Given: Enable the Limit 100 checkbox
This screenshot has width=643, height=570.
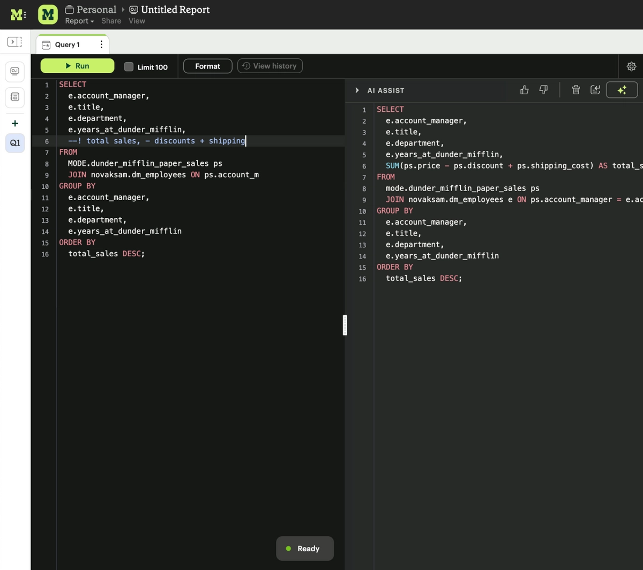Looking at the screenshot, I should 129,66.
